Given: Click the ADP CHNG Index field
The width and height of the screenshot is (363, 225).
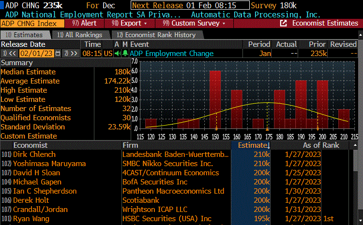Looking at the screenshot, I should (x=32, y=24).
